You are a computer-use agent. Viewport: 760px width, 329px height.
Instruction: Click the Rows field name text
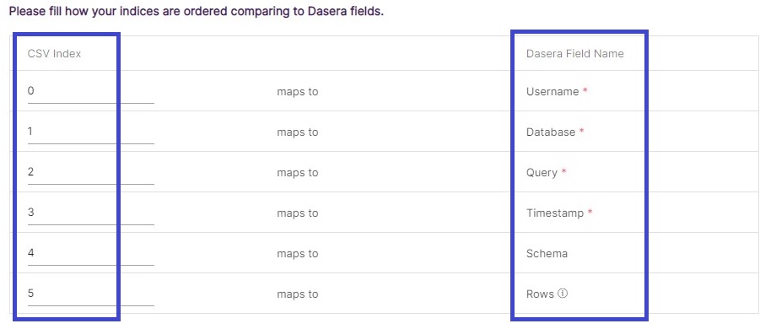pyautogui.click(x=540, y=294)
